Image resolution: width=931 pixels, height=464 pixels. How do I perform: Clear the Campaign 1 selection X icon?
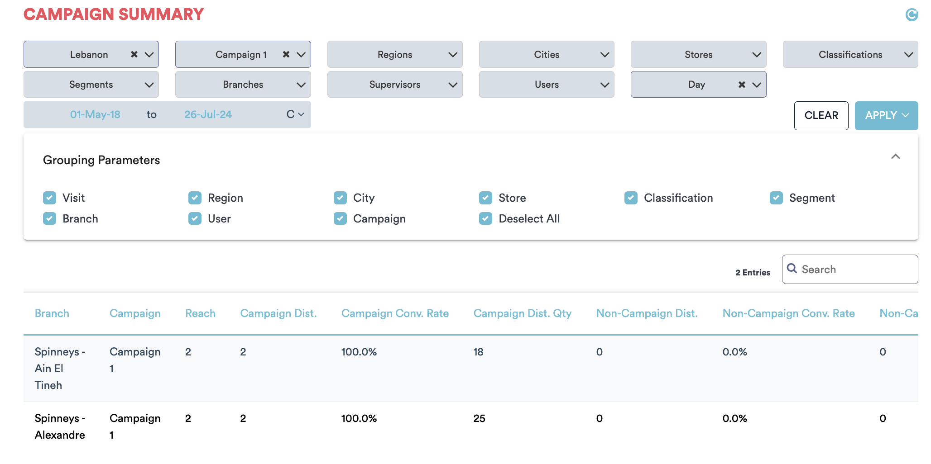tap(286, 54)
